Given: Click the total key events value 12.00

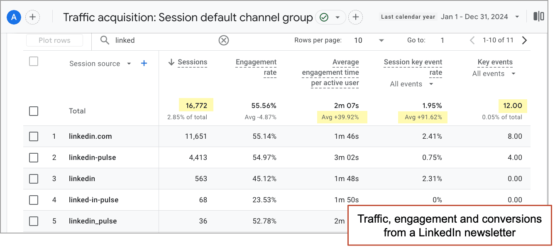Looking at the screenshot, I should tap(513, 106).
